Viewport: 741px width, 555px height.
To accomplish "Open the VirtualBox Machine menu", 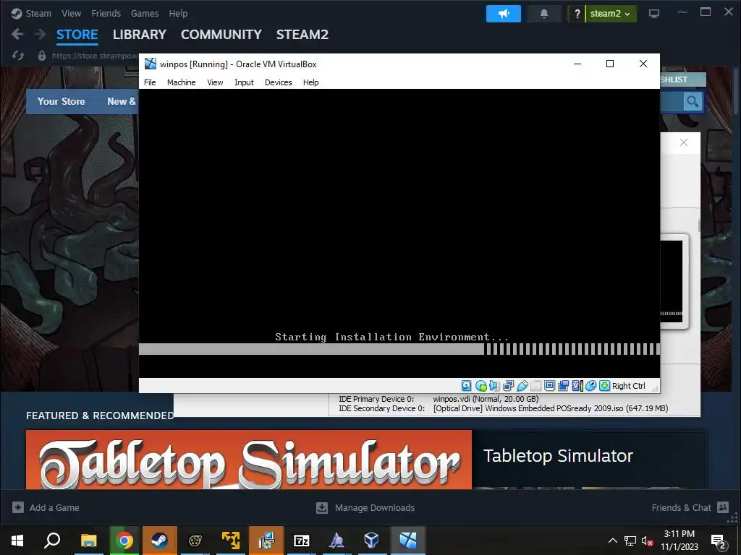I will 181,82.
